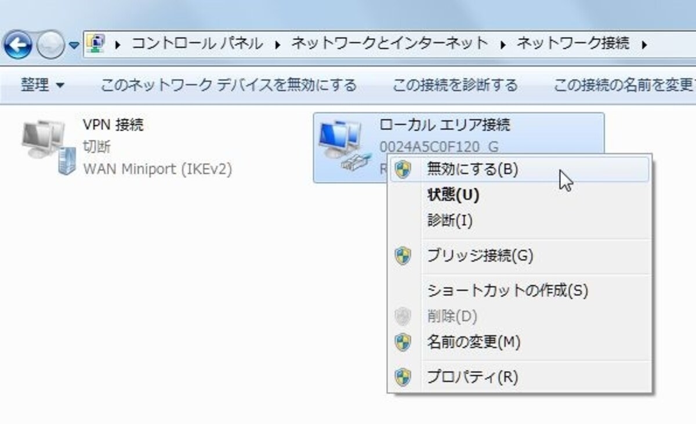Click the VPN 接続 name text
696x424 pixels.
click(x=113, y=124)
